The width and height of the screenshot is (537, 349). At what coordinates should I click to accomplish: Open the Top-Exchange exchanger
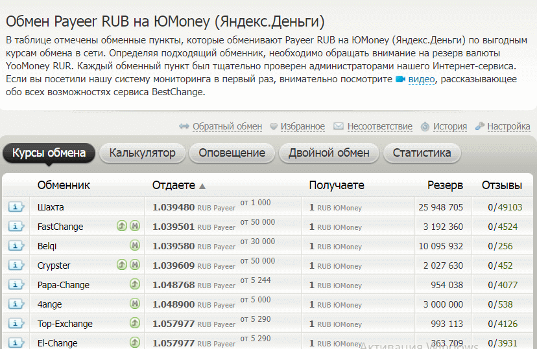(x=65, y=324)
